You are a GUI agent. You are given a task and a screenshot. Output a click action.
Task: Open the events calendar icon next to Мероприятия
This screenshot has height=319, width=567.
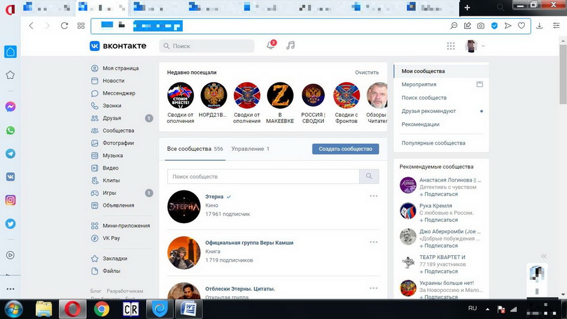coord(479,84)
